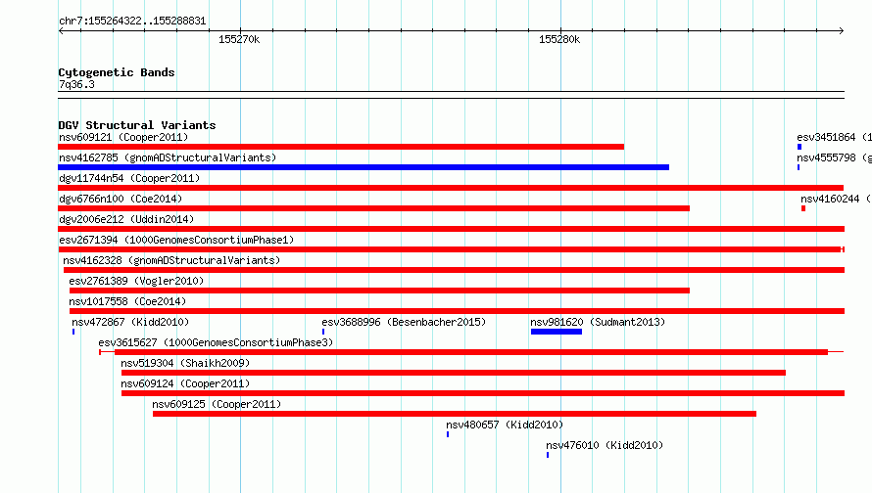Click the 155280k ruler position label

(x=559, y=39)
